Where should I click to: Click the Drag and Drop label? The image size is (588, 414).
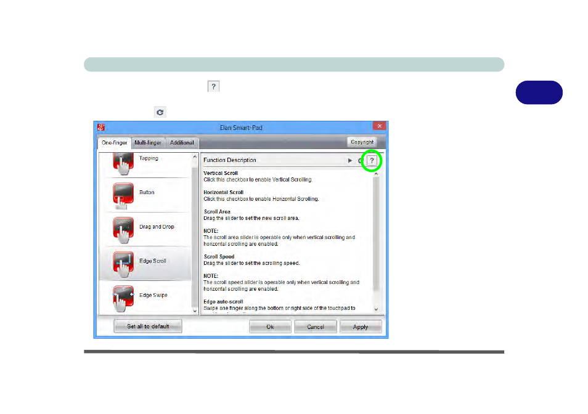[x=157, y=227]
